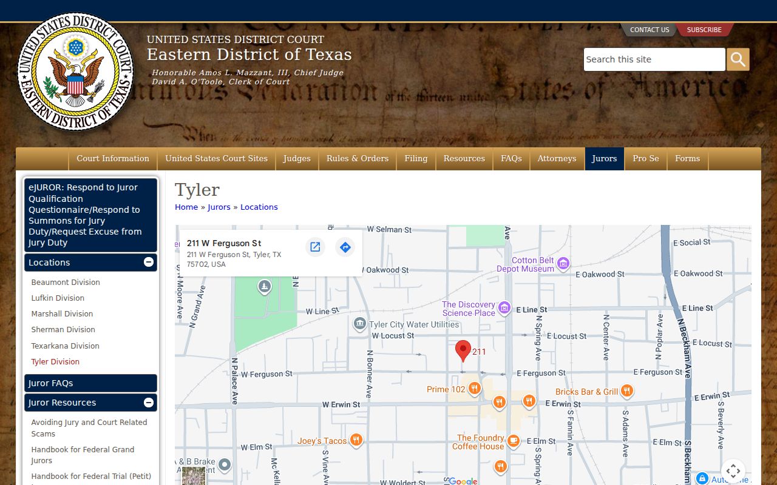Image resolution: width=777 pixels, height=485 pixels.
Task: Click The Foundry Coffee House marker
Action: pos(514,441)
